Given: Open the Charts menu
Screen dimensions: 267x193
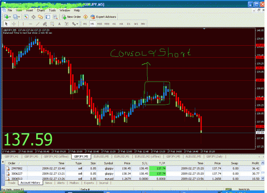Looking at the screenshot, I should tap(41, 10).
